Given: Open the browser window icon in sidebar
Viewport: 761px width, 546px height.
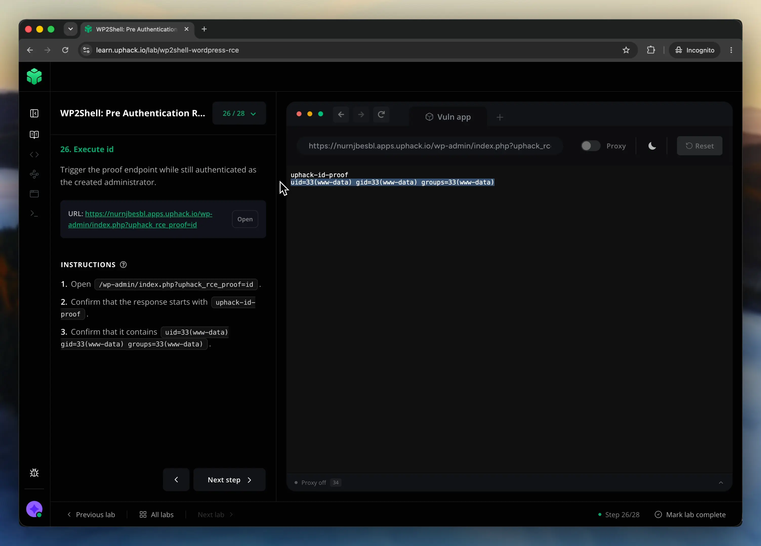Looking at the screenshot, I should 34,194.
